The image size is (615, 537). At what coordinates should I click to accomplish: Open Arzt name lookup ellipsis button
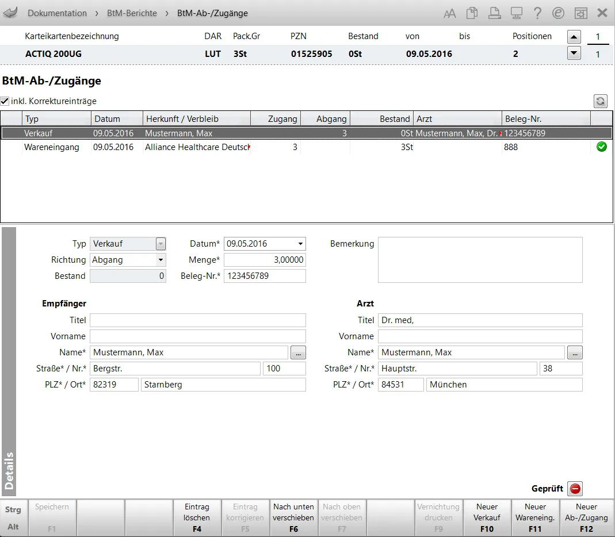pos(575,352)
